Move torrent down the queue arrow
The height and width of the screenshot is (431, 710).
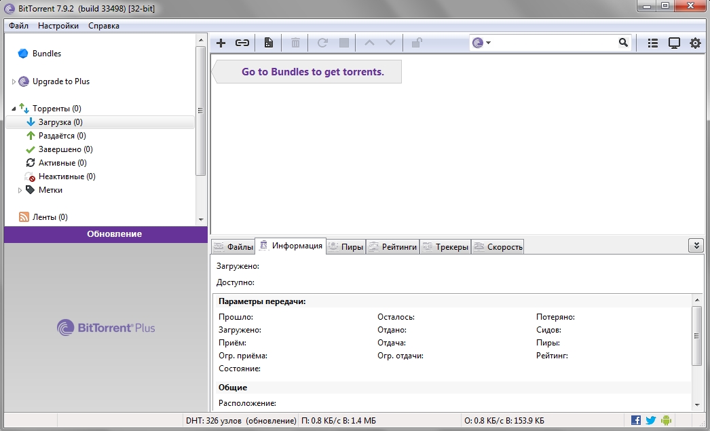pos(390,43)
